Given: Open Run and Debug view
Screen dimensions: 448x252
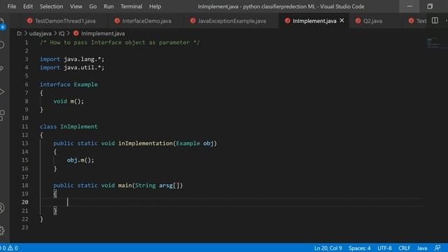Looking at the screenshot, I should [x=2, y=92].
